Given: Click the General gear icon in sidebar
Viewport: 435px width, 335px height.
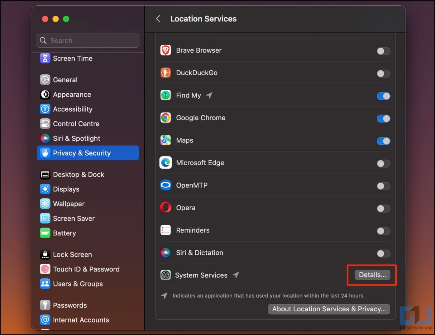Looking at the screenshot, I should point(45,80).
